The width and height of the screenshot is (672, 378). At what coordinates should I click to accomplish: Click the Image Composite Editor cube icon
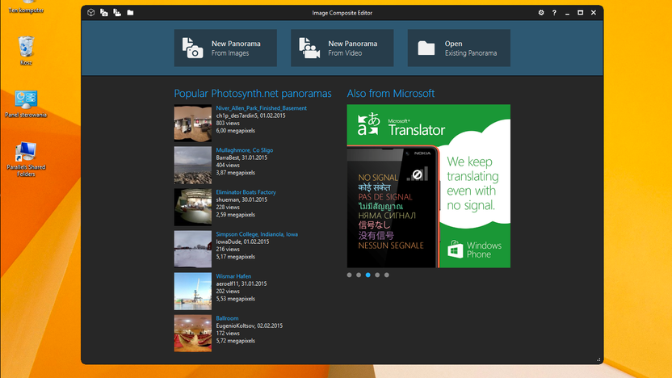pyautogui.click(x=90, y=12)
